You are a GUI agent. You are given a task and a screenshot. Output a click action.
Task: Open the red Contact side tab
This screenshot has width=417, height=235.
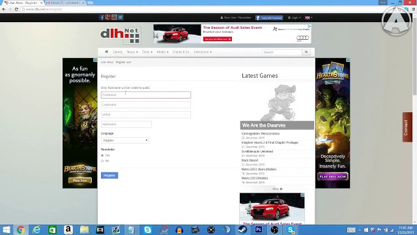[407, 127]
